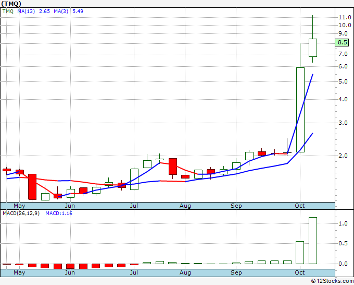Screen dimensions: 354x285
Task: Click the MA(13) value 2.65
Action: click(44, 11)
